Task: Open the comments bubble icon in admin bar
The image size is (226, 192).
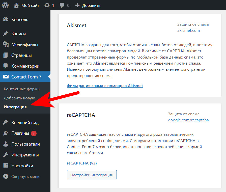Action: click(62, 5)
